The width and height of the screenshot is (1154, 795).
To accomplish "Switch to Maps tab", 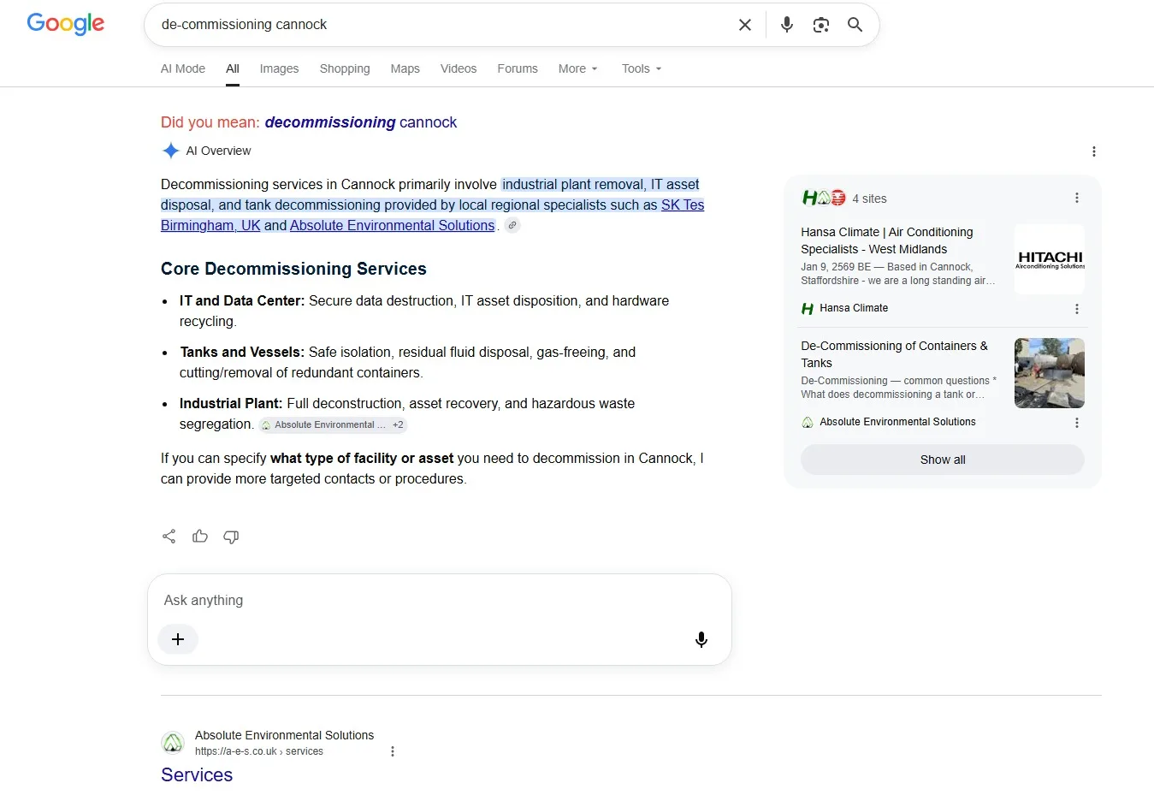I will click(x=405, y=68).
